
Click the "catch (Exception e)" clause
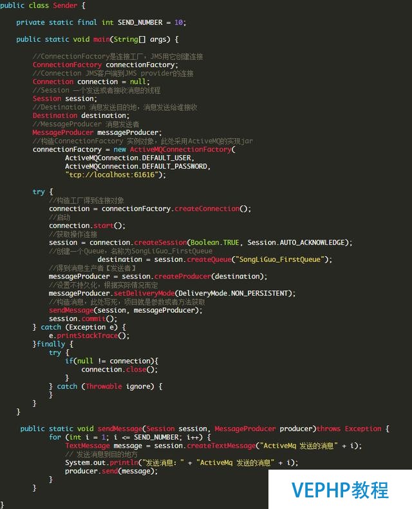(79, 327)
